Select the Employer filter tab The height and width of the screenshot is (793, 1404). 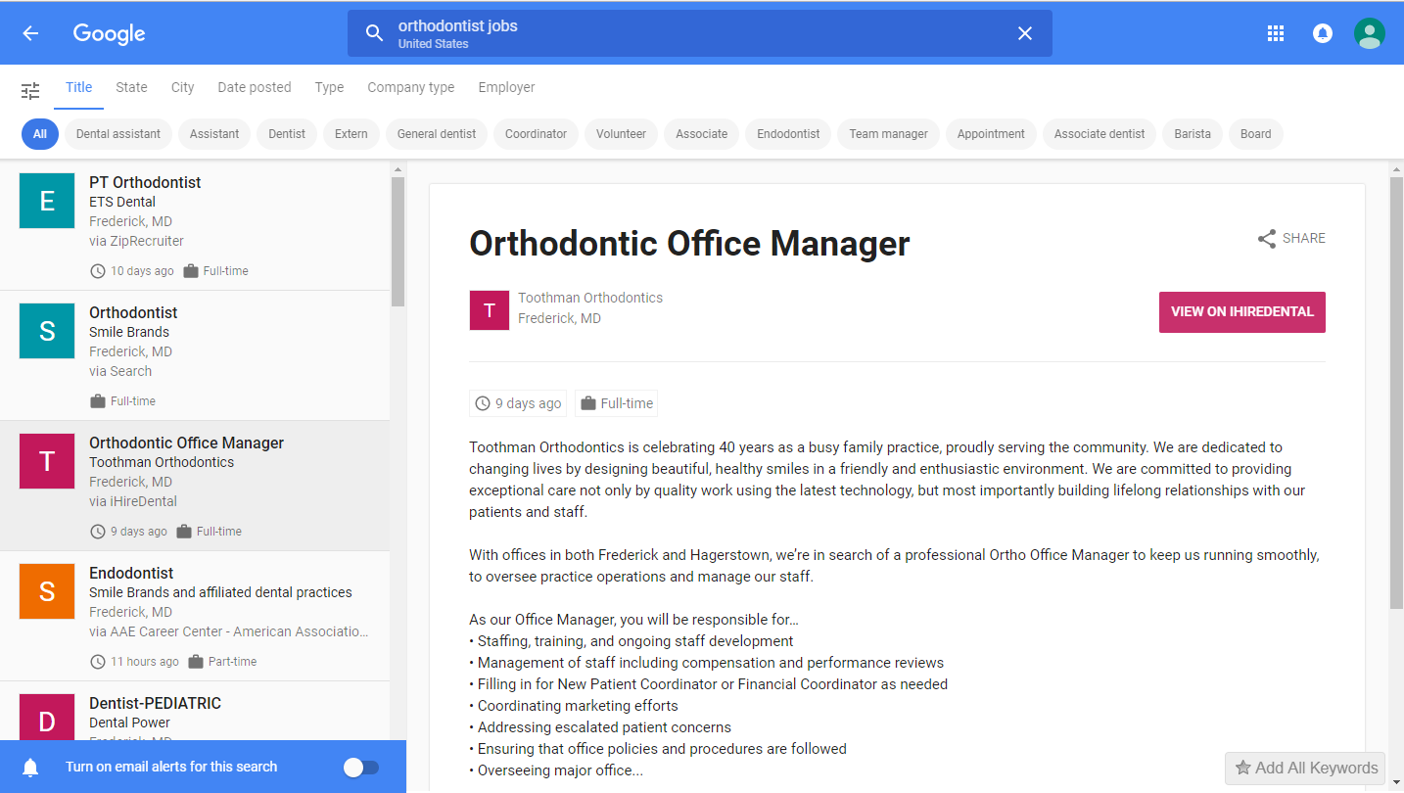[x=506, y=87]
